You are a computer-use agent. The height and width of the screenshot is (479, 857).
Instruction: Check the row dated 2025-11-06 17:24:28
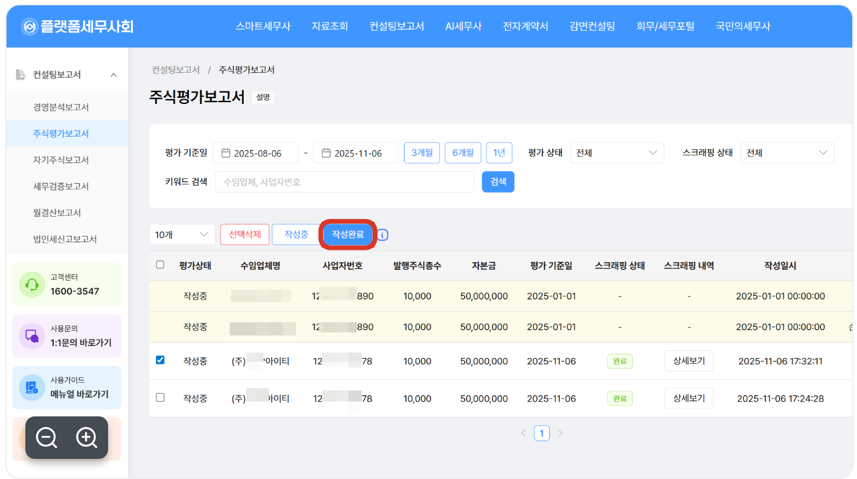click(160, 397)
